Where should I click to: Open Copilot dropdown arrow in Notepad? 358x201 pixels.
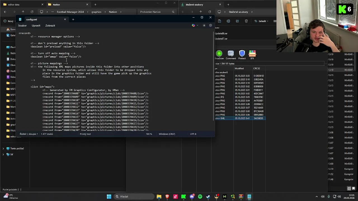(x=197, y=25)
